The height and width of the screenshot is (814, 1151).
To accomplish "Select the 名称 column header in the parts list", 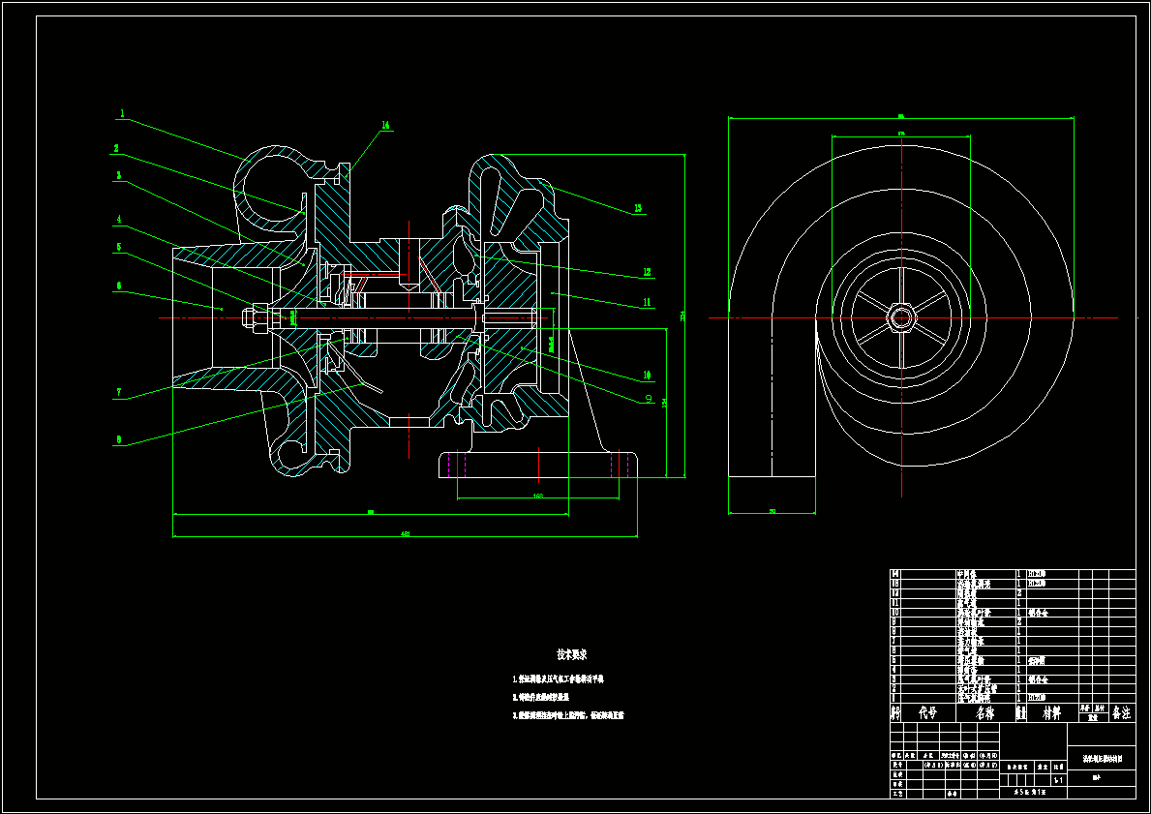I will pyautogui.click(x=984, y=712).
